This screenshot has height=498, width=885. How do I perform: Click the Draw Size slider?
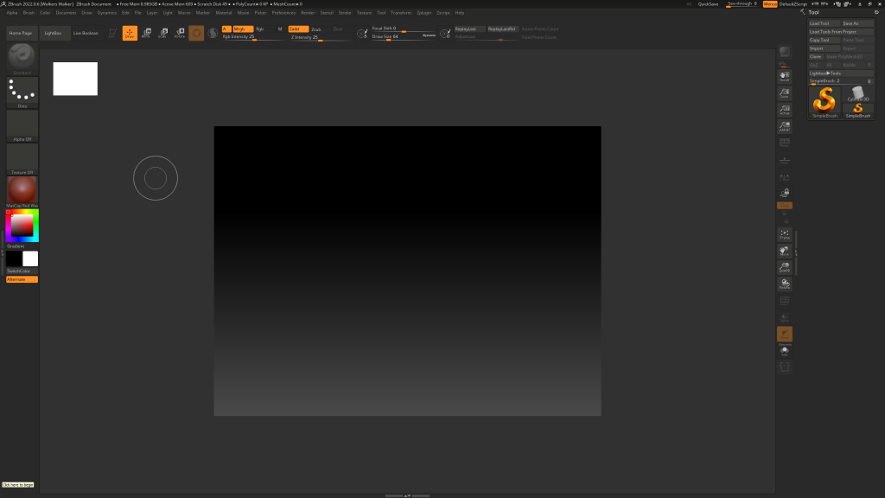click(x=398, y=37)
